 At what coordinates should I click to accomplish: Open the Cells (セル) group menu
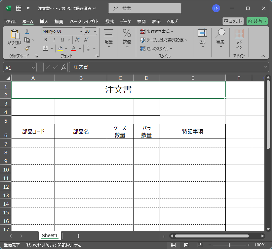pyautogui.click(x=202, y=38)
